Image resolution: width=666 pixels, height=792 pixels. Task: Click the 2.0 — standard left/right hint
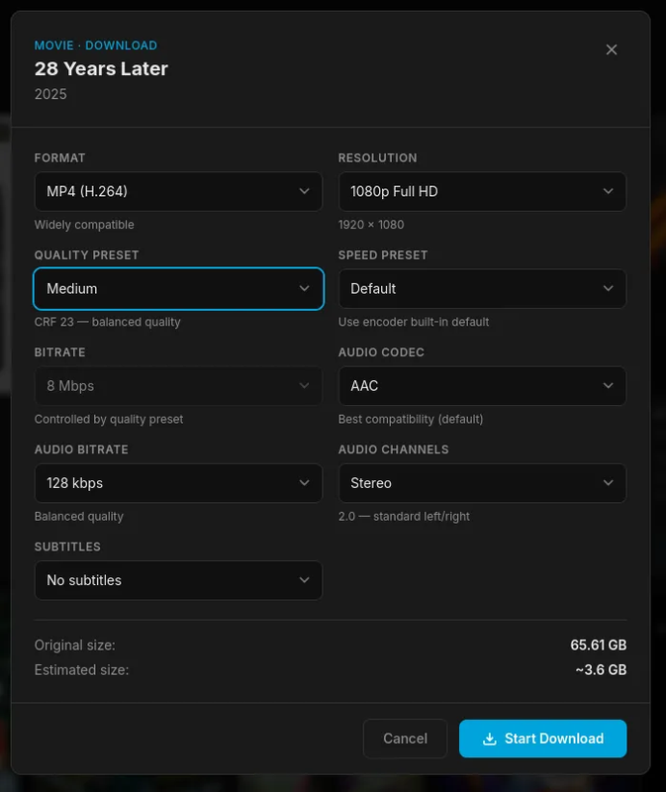pyautogui.click(x=404, y=516)
